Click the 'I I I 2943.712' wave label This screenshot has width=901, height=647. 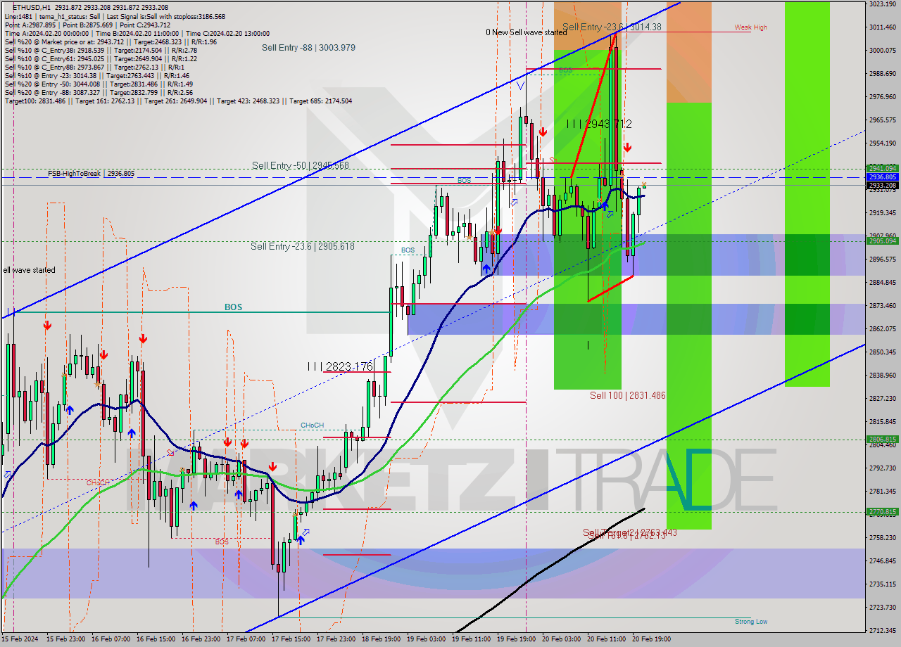(x=599, y=124)
